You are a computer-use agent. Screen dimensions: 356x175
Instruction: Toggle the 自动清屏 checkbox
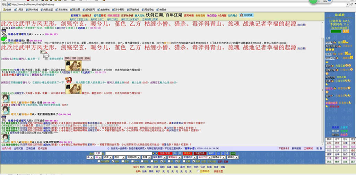[x=99, y=161]
